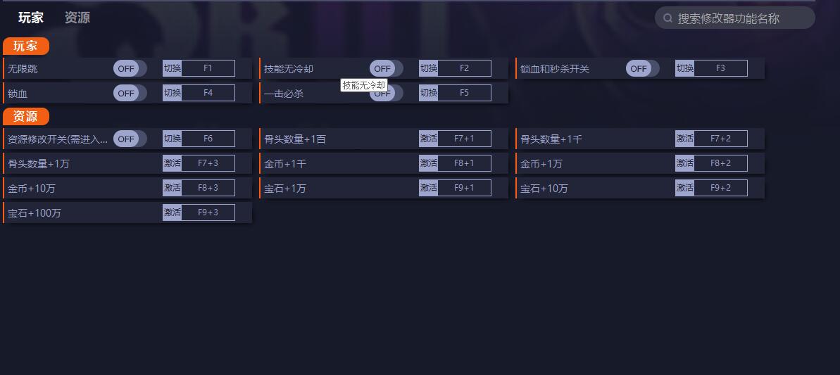This screenshot has width=840, height=375.
Task: Switch on 资源修改开关 toggle
Action: [x=130, y=139]
